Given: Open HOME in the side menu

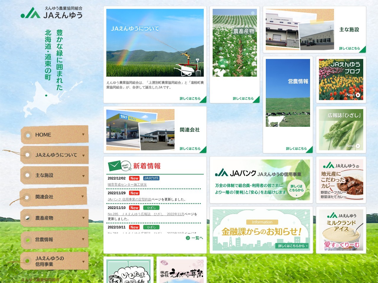Looking at the screenshot, I should click(x=55, y=135).
